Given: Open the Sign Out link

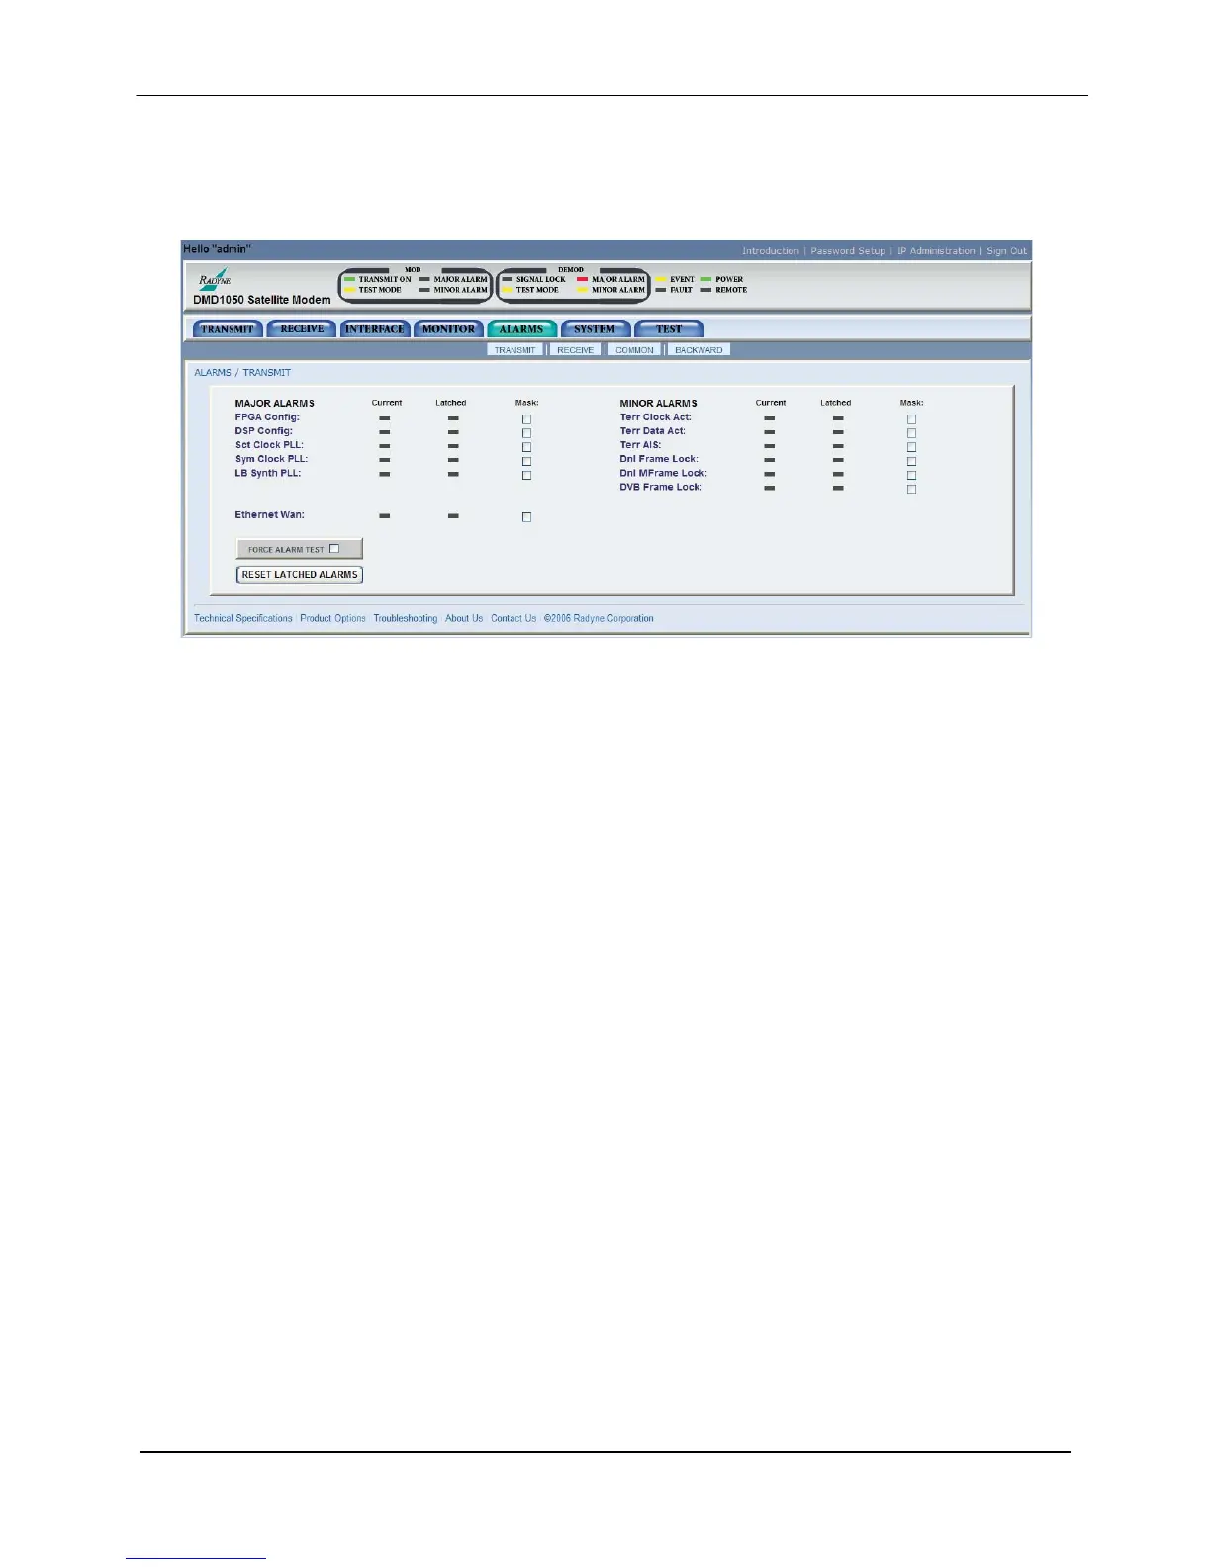Looking at the screenshot, I should (1006, 251).
